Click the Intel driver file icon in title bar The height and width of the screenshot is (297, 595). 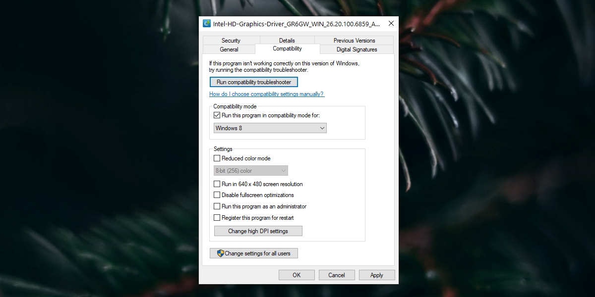pos(207,23)
